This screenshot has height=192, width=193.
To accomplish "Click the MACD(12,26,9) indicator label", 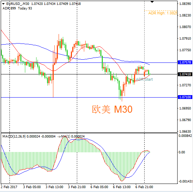I will pyautogui.click(x=14, y=136).
